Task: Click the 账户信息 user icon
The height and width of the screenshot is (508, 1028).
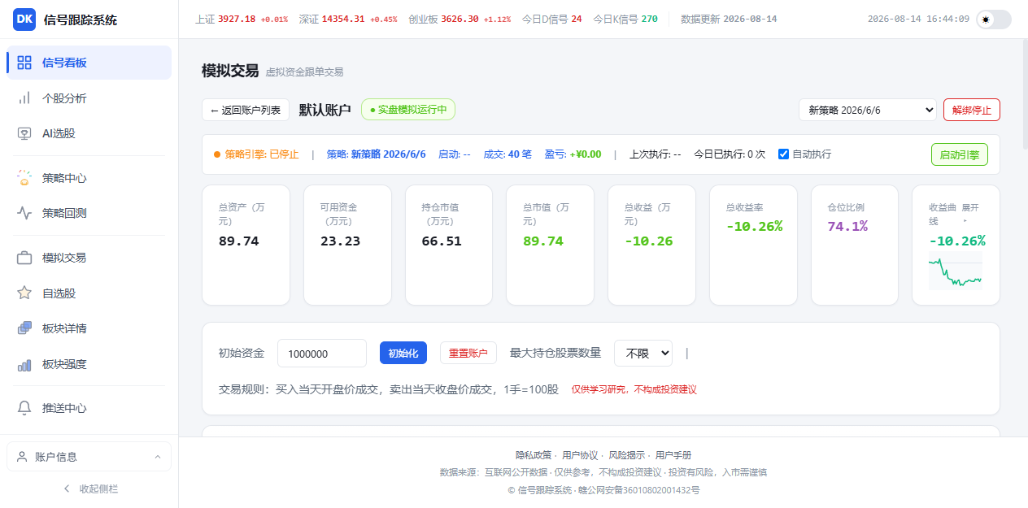Action: point(22,457)
